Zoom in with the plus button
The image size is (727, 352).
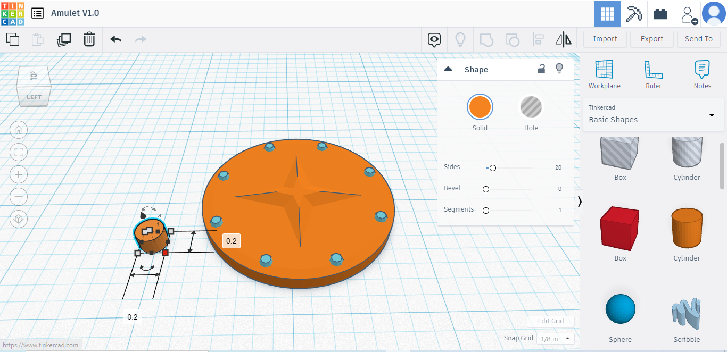coord(19,174)
